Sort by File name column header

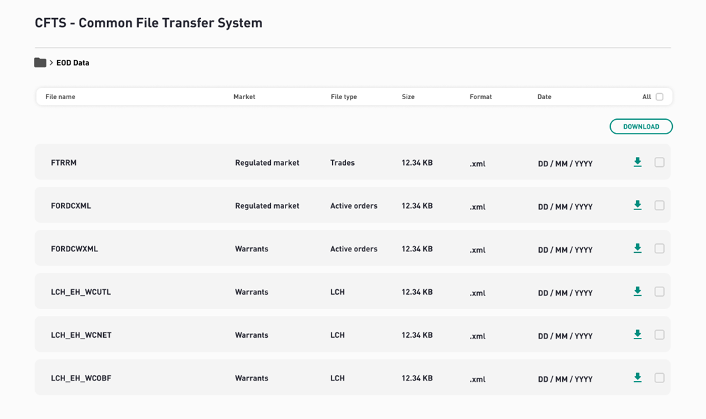61,96
